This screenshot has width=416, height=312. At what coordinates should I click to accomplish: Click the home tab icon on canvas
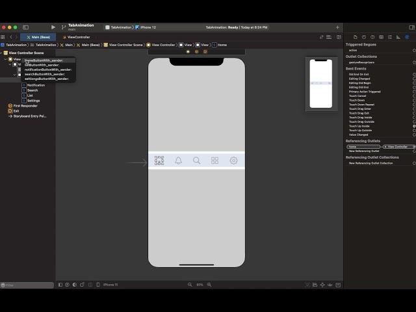click(x=159, y=161)
